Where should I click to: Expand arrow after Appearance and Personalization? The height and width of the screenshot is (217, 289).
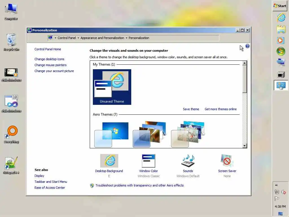pos(126,38)
